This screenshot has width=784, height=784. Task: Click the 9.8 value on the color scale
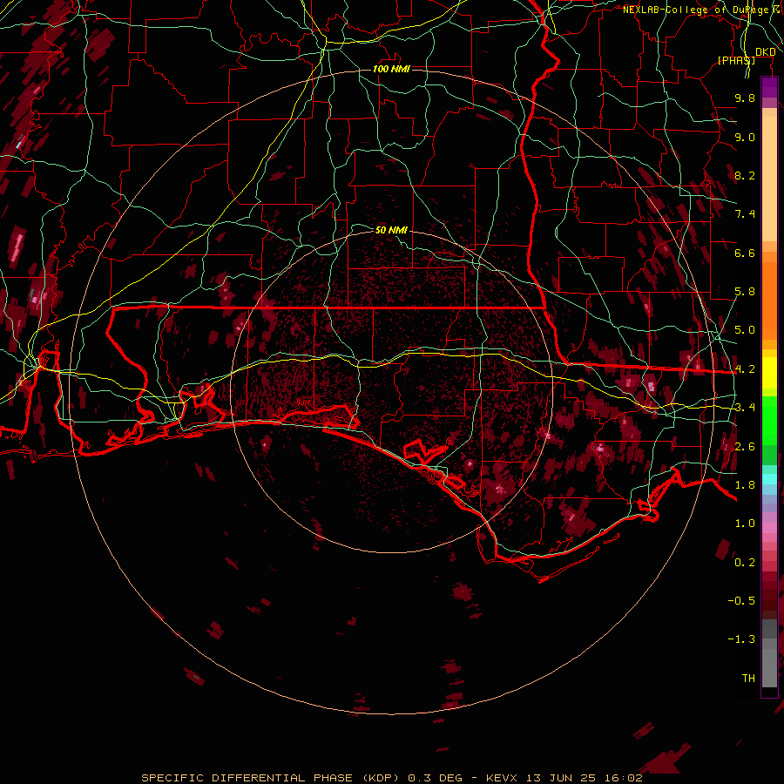745,98
